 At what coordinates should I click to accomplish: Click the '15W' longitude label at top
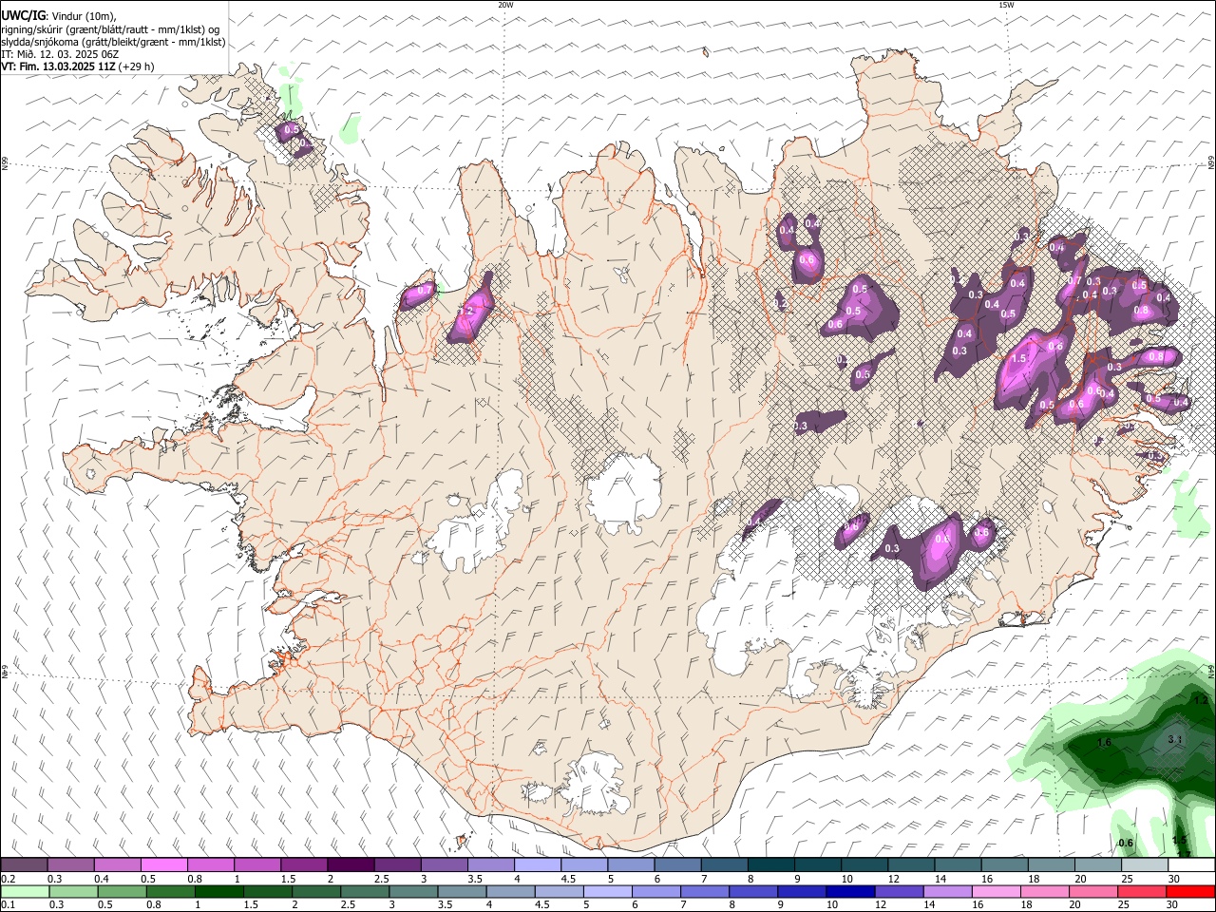coord(1006,5)
